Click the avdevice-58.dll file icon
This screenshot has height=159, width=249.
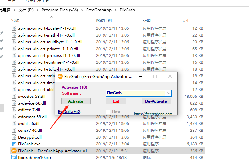[14, 103]
